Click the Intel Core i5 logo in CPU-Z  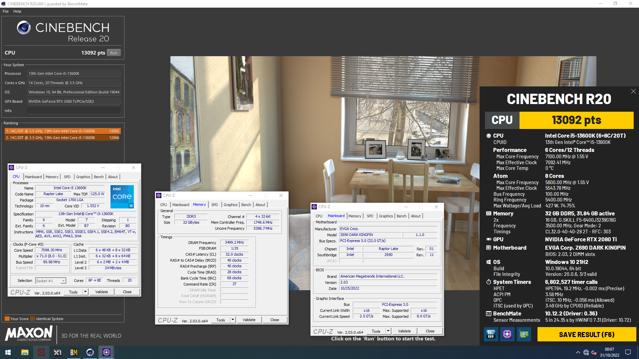tap(122, 196)
